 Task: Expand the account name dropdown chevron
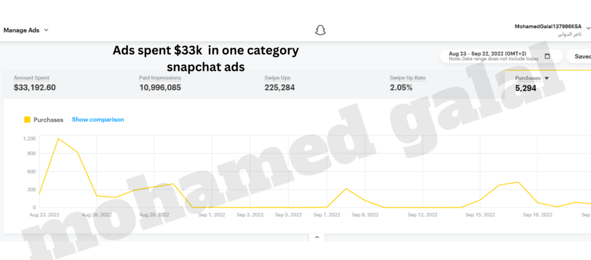[588, 27]
